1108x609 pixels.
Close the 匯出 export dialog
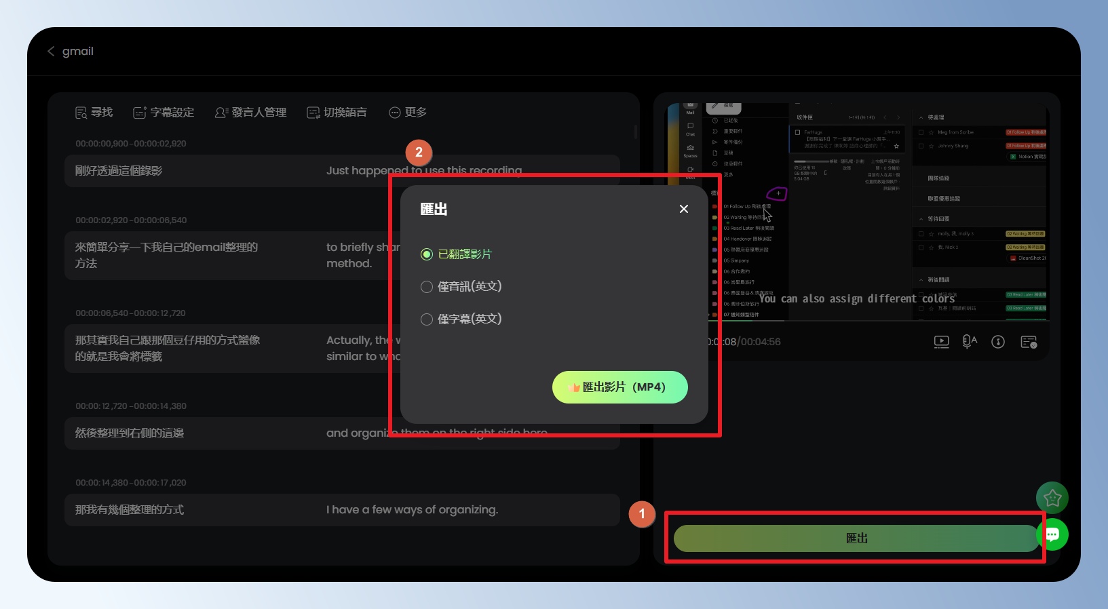click(684, 209)
